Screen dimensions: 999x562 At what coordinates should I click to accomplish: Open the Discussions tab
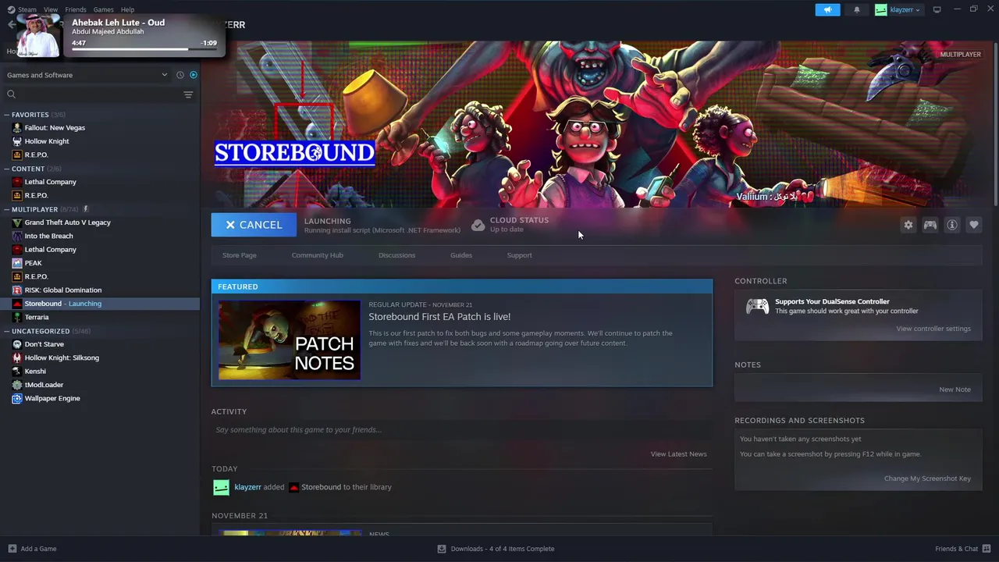pos(396,255)
